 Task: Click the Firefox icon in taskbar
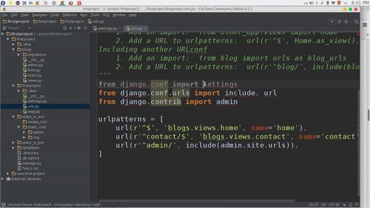(x=71, y=3)
